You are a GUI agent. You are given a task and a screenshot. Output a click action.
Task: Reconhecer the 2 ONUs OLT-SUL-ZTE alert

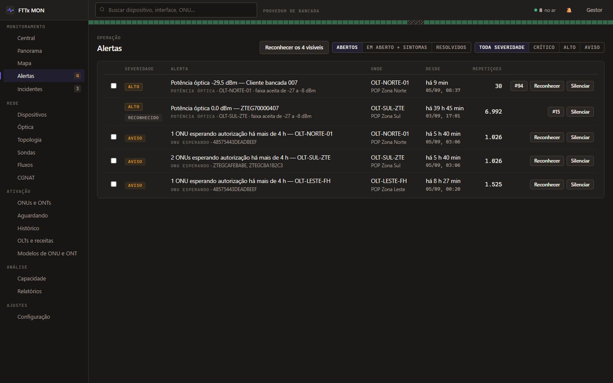[547, 161]
